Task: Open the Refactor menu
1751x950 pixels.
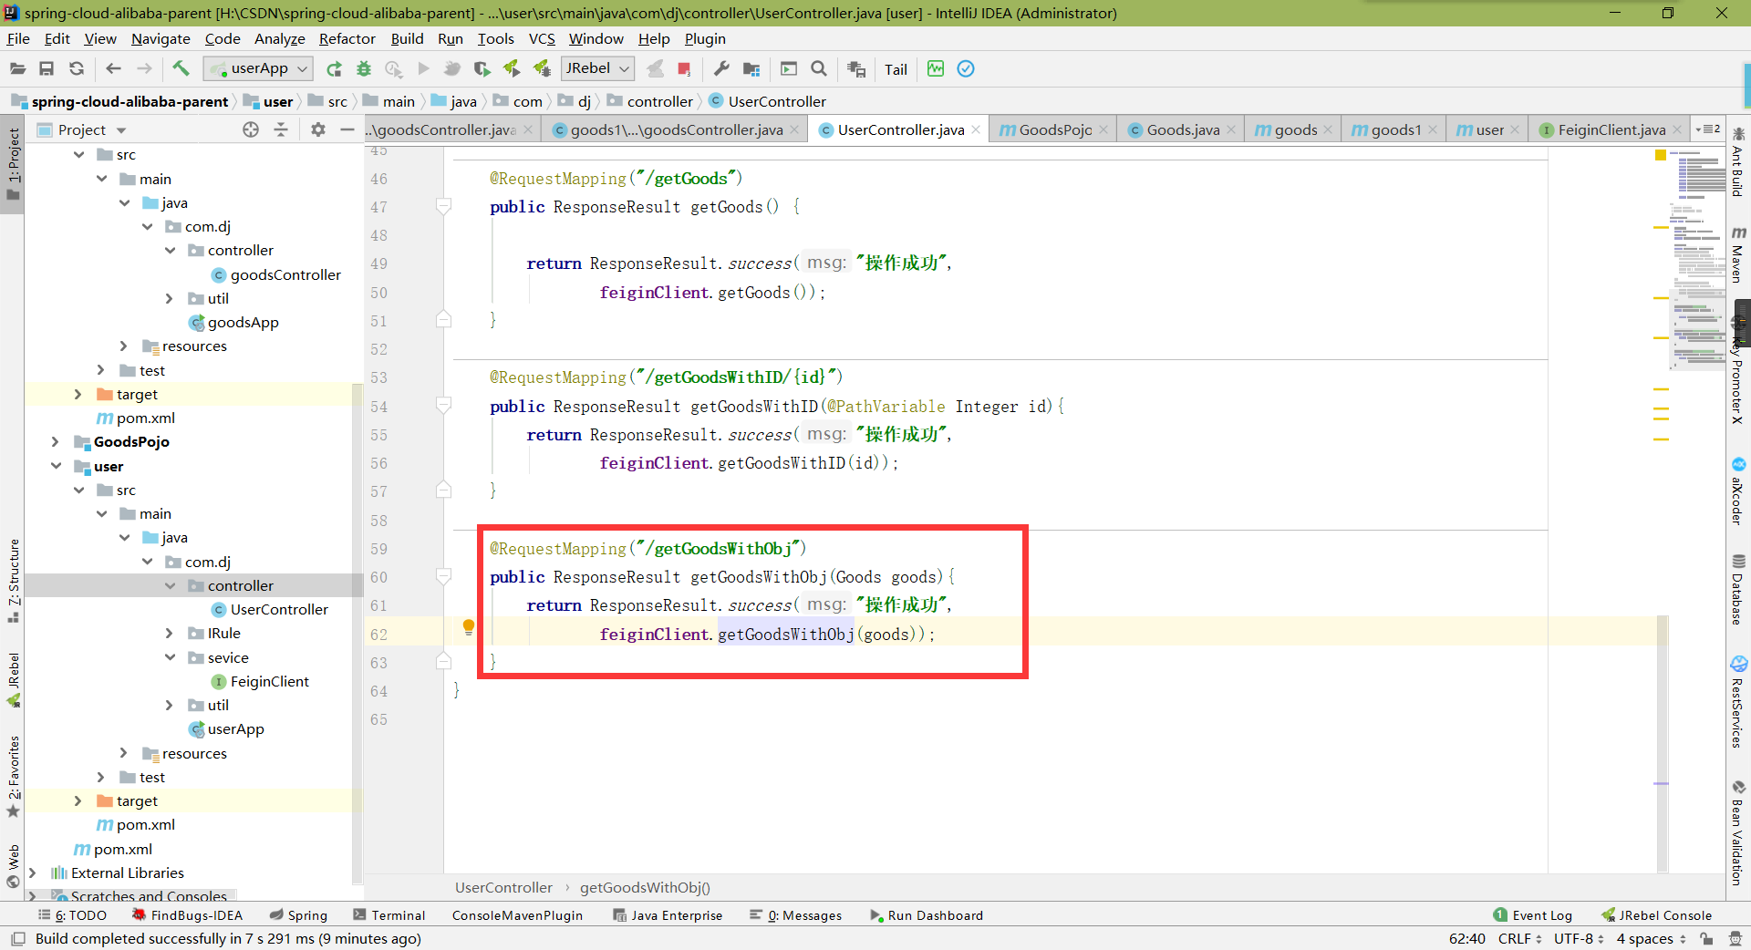Action: click(x=347, y=38)
